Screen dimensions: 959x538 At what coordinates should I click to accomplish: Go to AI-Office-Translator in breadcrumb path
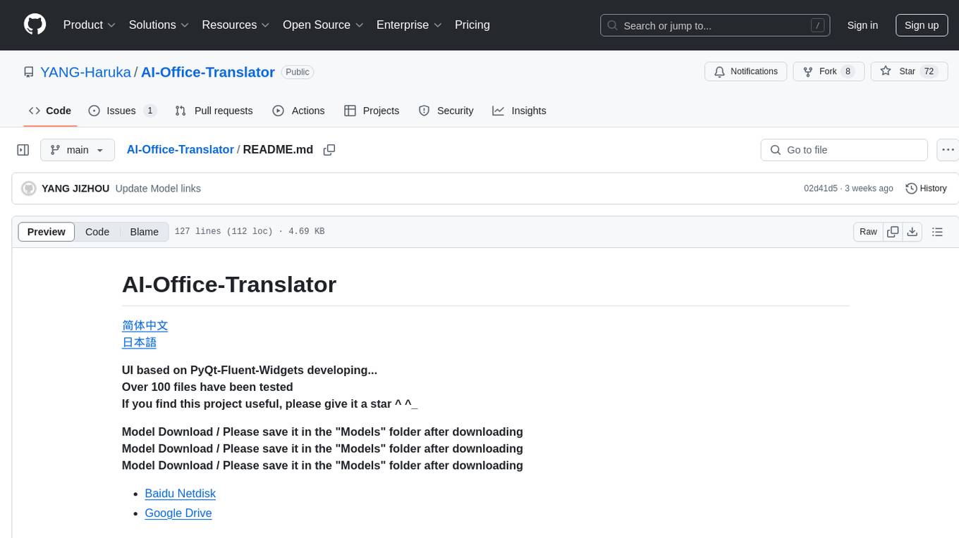tap(180, 149)
